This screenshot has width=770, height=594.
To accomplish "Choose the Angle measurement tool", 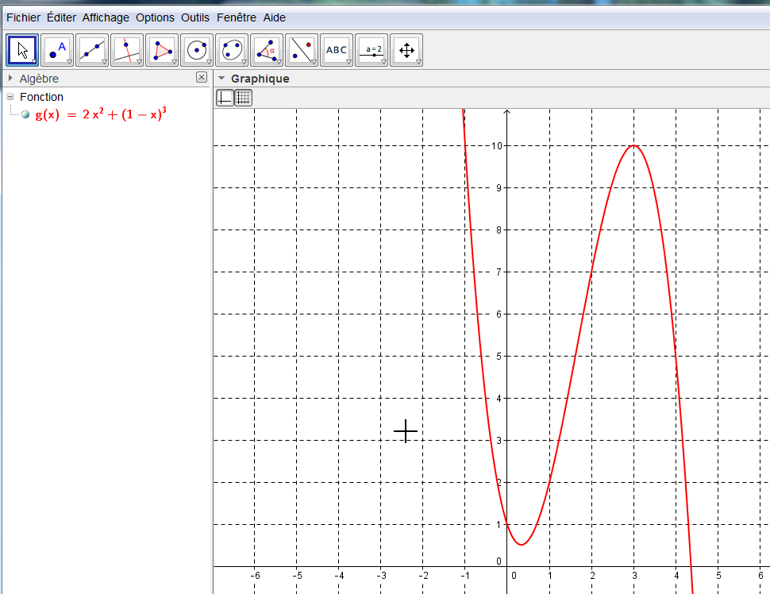I will [267, 50].
